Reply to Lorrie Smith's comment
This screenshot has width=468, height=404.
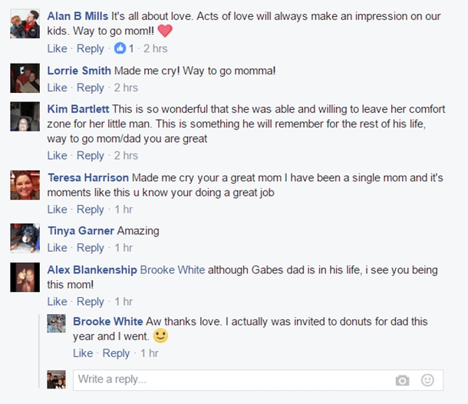91,88
